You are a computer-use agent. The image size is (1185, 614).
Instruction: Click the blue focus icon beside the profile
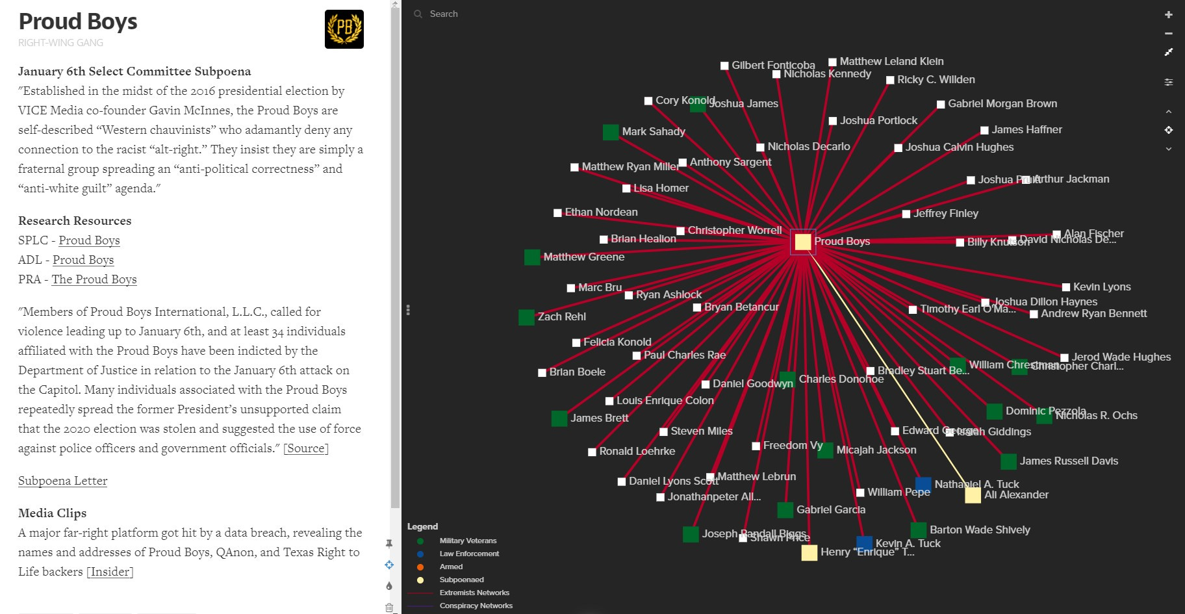(389, 565)
